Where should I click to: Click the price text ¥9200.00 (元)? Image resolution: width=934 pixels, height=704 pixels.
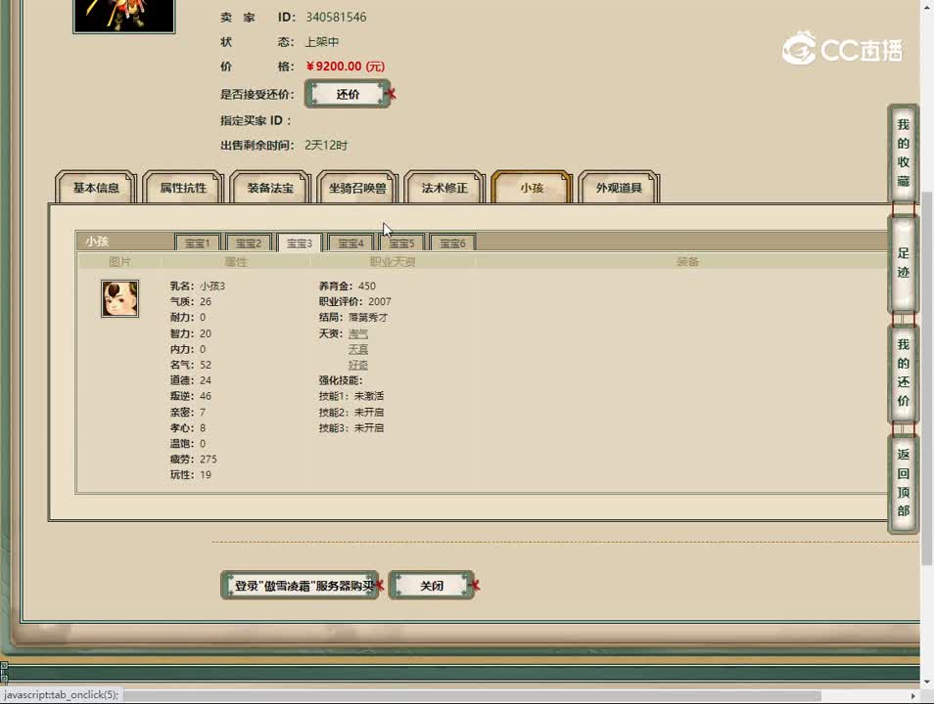(345, 66)
